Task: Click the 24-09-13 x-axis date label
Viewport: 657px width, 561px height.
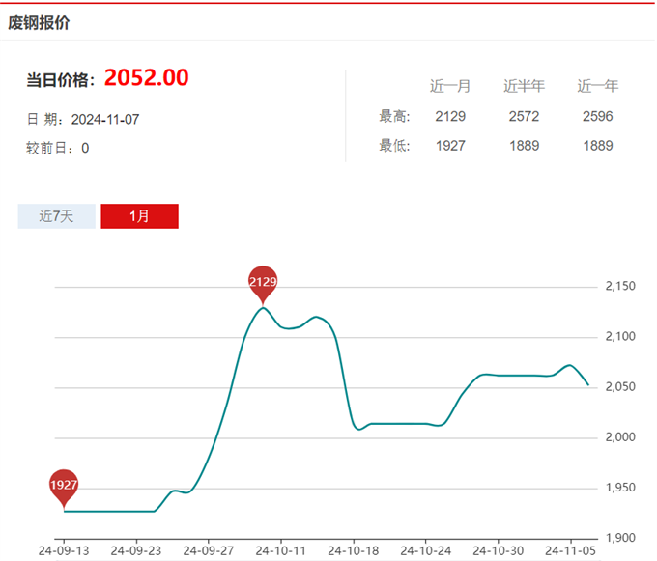Action: [x=65, y=550]
